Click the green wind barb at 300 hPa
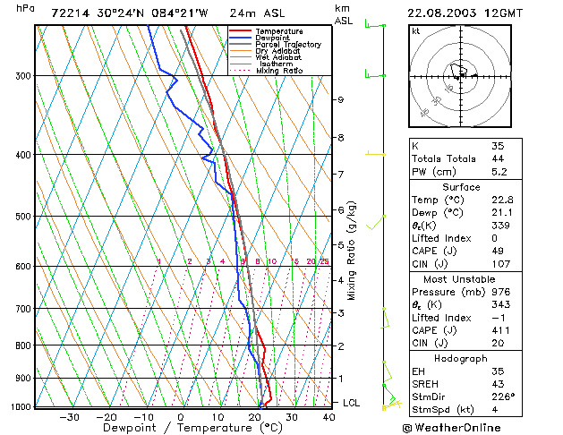This screenshot has height=435, width=563. click(x=375, y=74)
